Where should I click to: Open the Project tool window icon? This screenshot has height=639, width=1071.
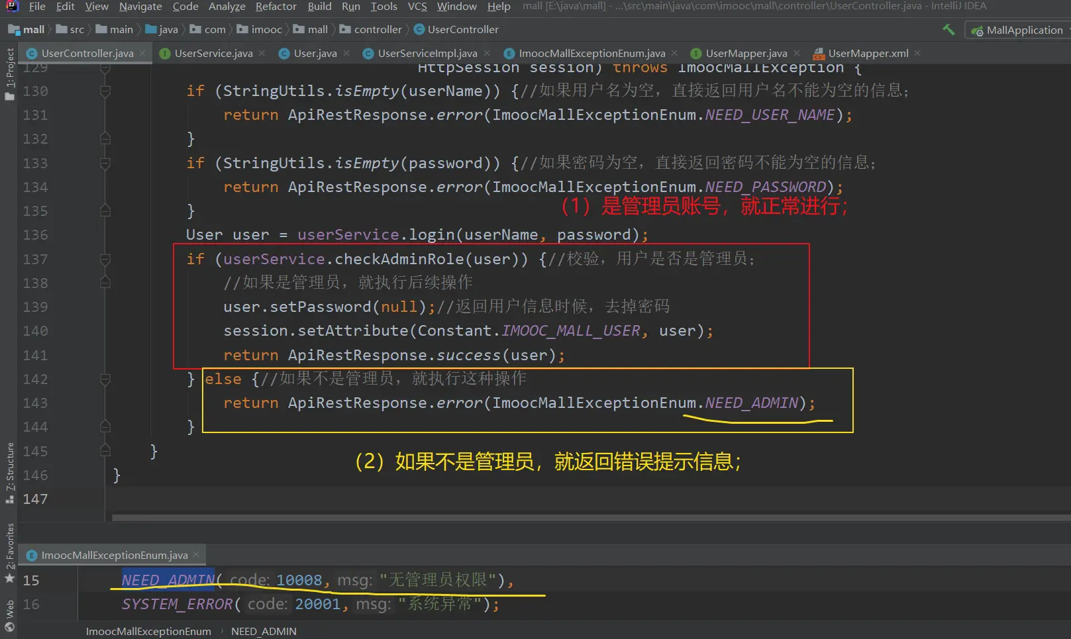9,74
